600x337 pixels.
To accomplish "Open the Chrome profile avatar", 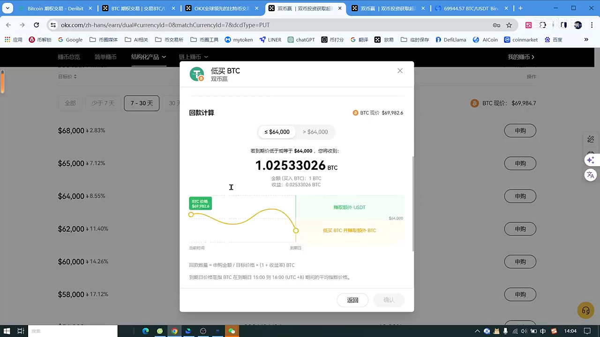I will point(578,25).
